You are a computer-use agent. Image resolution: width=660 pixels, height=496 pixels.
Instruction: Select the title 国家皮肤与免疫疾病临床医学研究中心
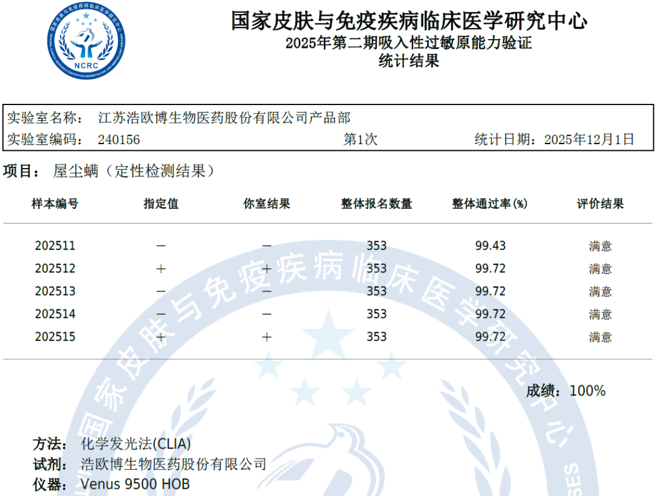(x=409, y=21)
